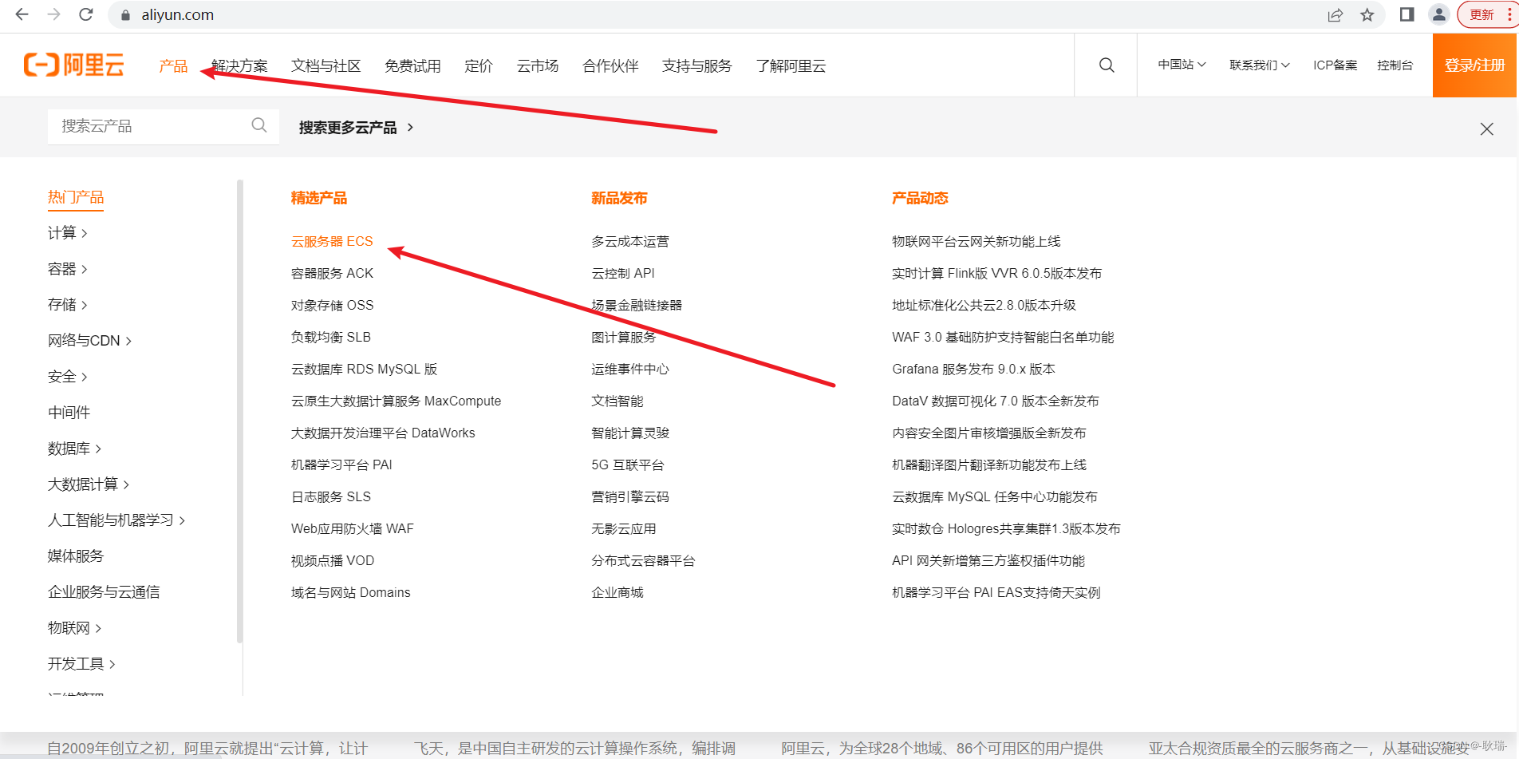Image resolution: width=1519 pixels, height=759 pixels.
Task: Open 多云成本运营 new release
Action: (630, 241)
